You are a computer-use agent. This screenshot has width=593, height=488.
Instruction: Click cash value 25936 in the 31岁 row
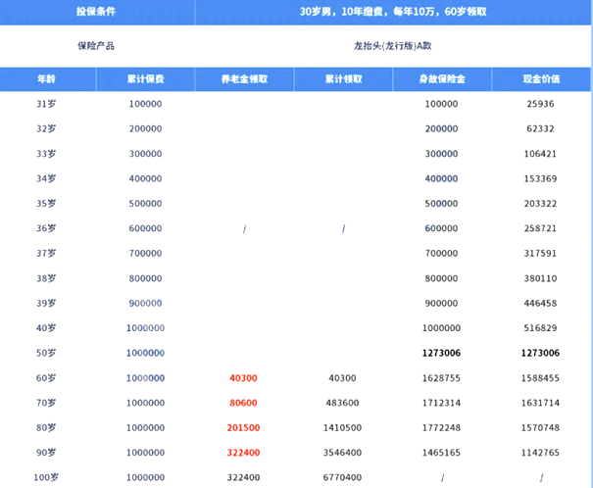click(x=540, y=104)
